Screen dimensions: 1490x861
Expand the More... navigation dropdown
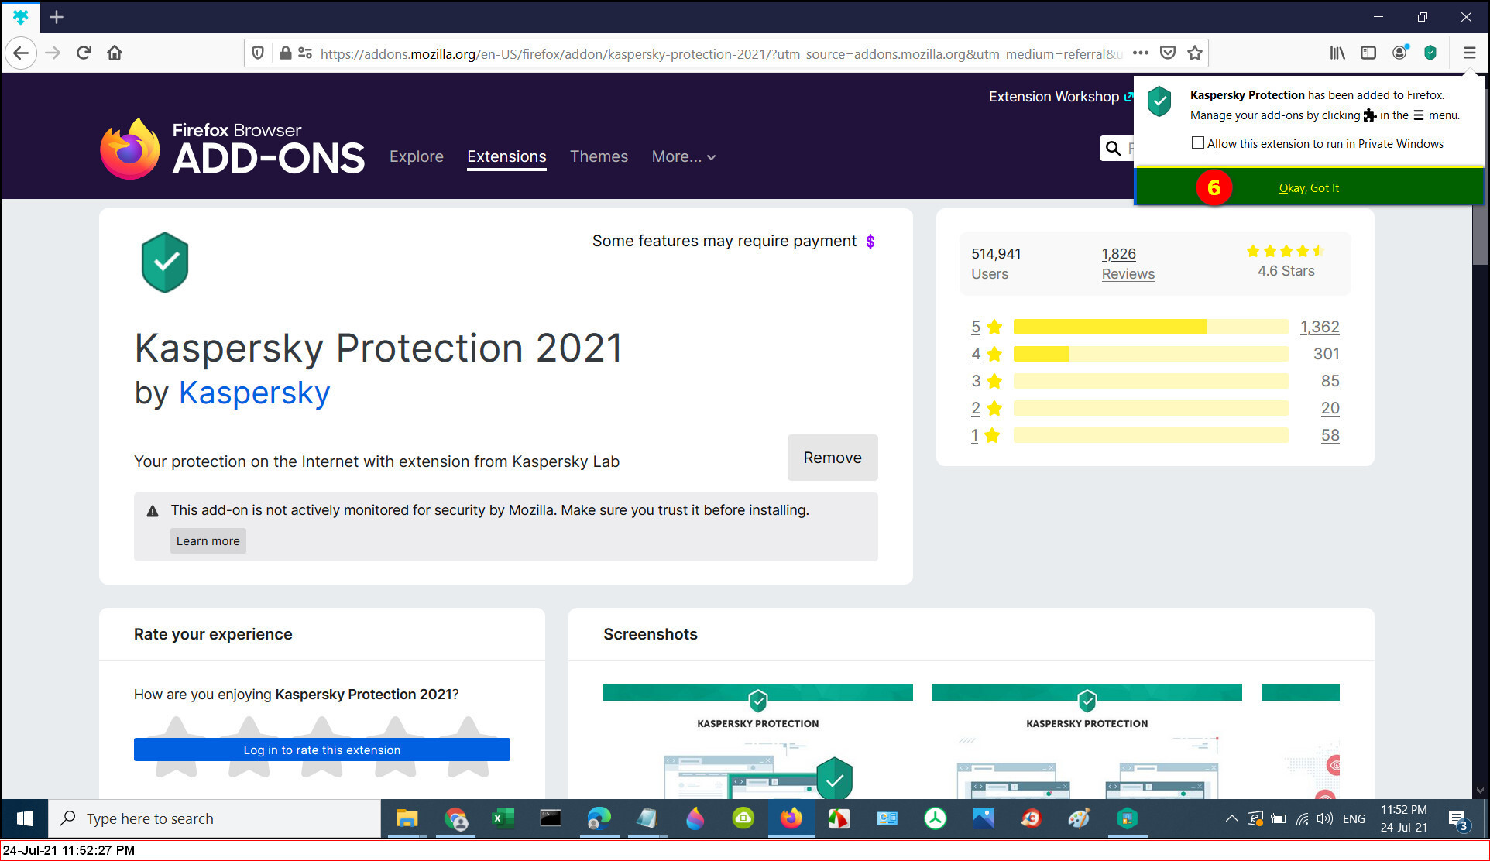(x=684, y=157)
